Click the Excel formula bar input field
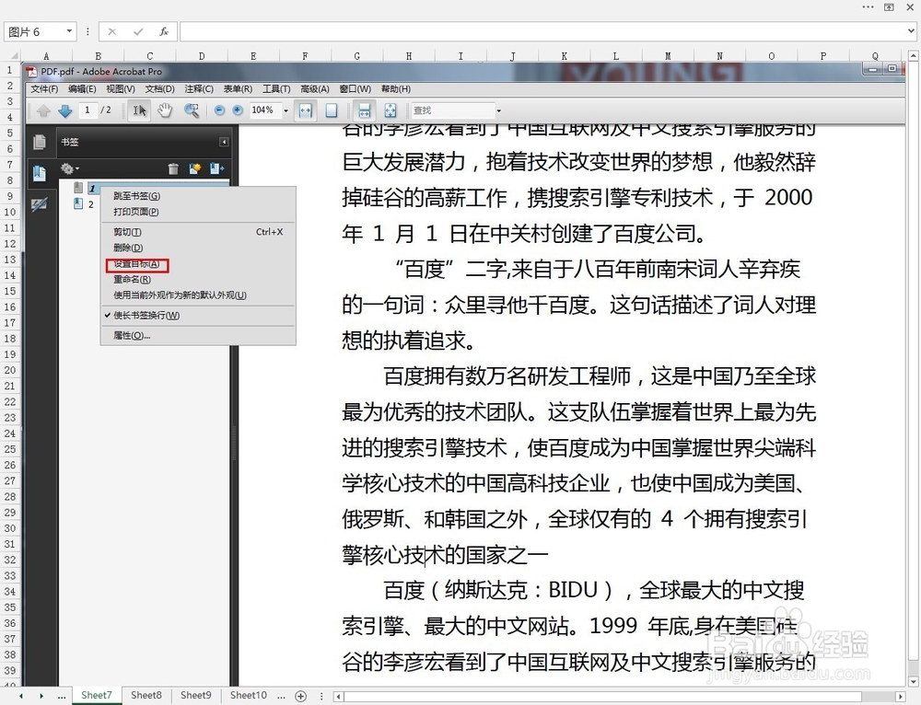Image resolution: width=921 pixels, height=705 pixels. tap(542, 31)
